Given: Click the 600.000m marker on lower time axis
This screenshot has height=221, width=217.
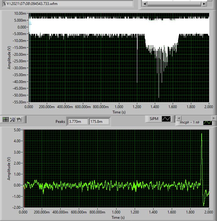Looking at the screenshot, I should tap(79, 212).
